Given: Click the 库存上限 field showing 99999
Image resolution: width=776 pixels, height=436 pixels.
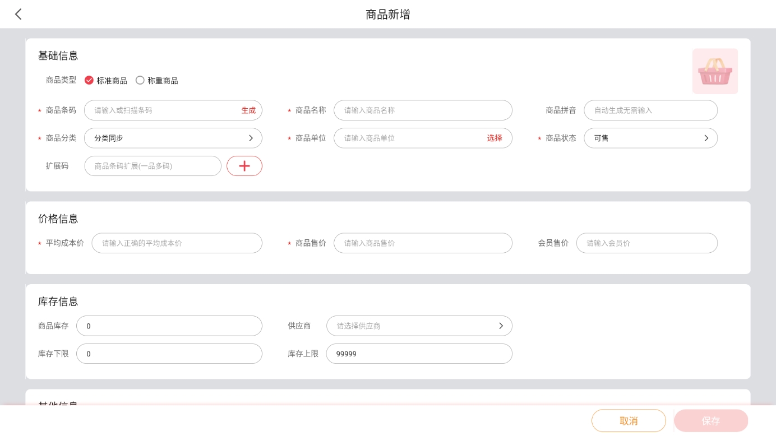Looking at the screenshot, I should (x=419, y=354).
